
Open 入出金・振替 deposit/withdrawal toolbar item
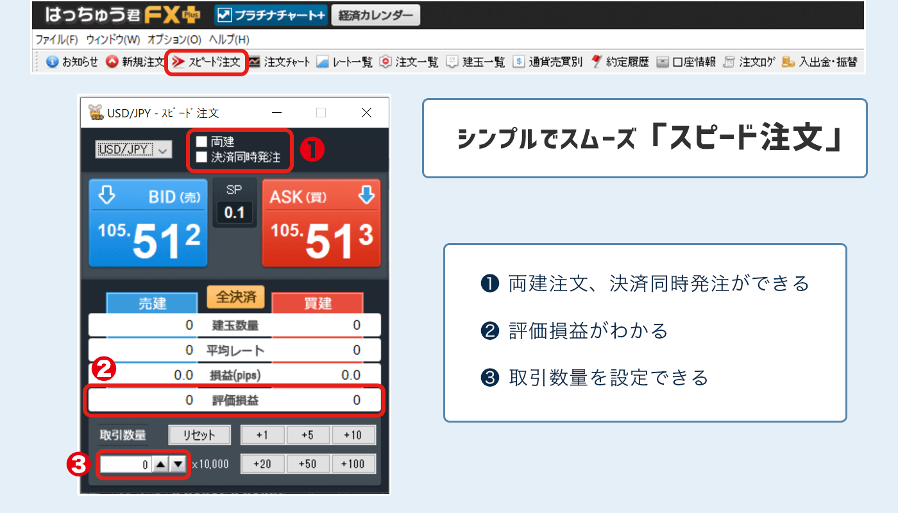coord(819,62)
